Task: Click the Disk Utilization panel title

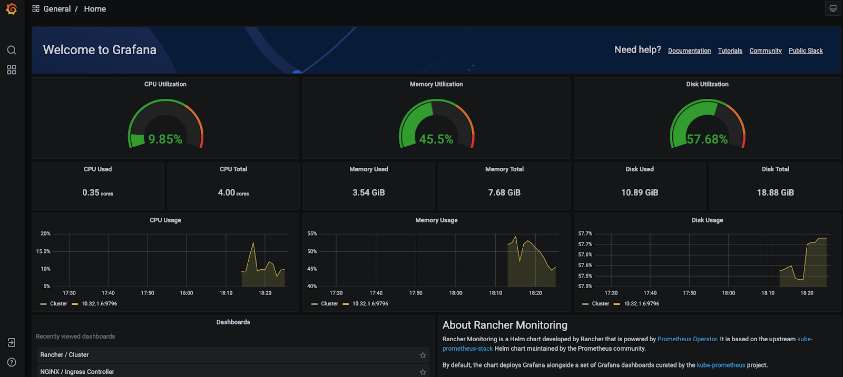Action: point(707,84)
